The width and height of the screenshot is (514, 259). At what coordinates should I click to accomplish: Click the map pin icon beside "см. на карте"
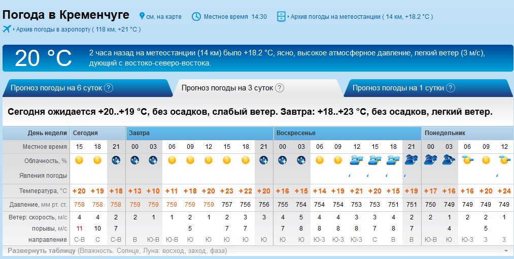coord(142,16)
